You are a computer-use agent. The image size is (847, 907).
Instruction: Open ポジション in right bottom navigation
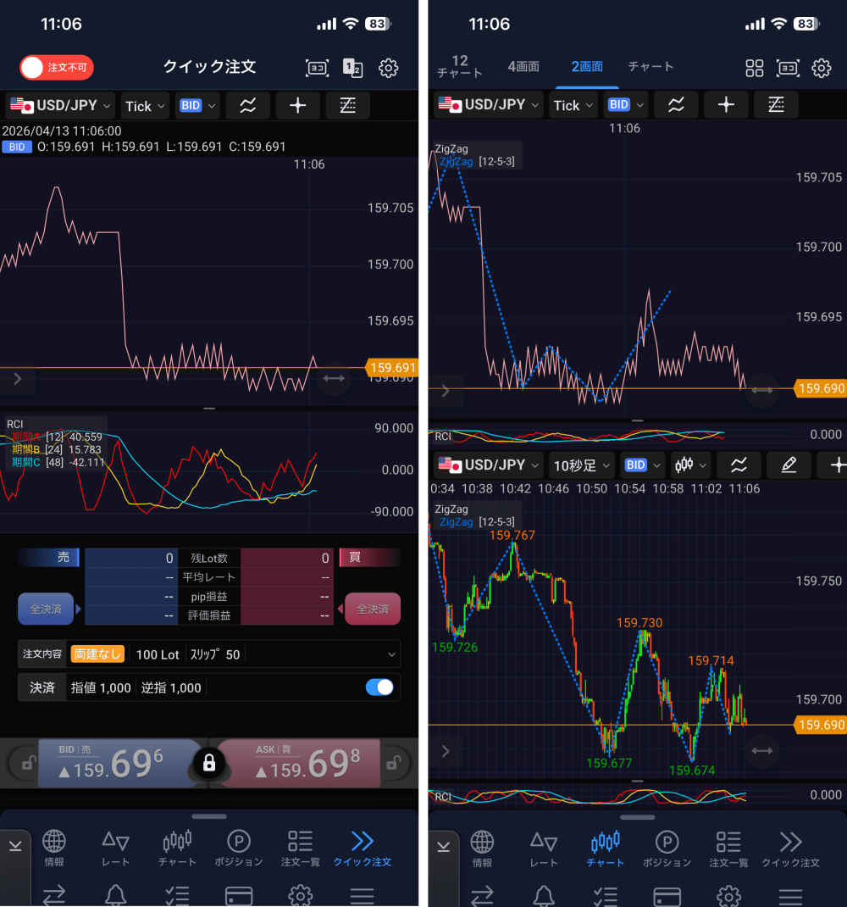(x=667, y=847)
